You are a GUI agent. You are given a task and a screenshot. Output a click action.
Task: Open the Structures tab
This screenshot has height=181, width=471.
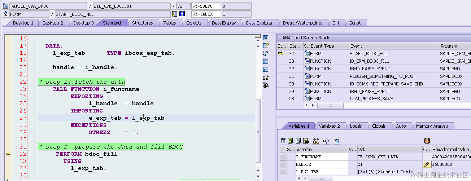click(142, 23)
